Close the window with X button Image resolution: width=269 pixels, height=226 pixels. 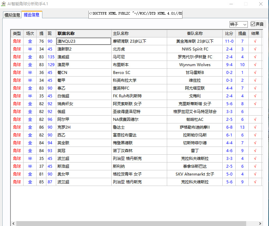coord(261,4)
